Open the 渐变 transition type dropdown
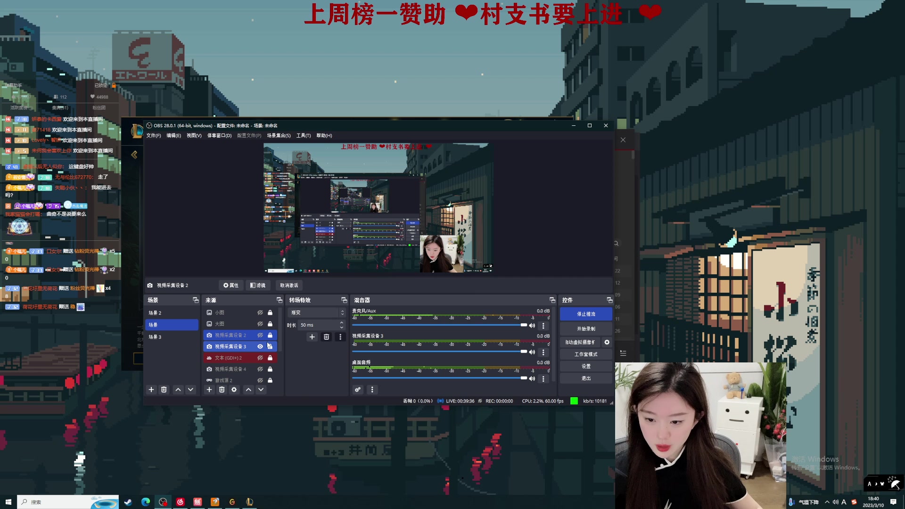 317,312
